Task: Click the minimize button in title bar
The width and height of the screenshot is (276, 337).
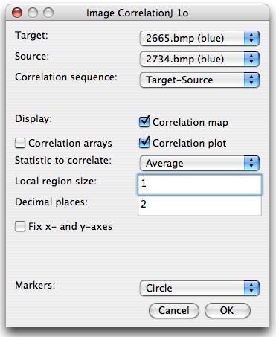Action: point(33,13)
